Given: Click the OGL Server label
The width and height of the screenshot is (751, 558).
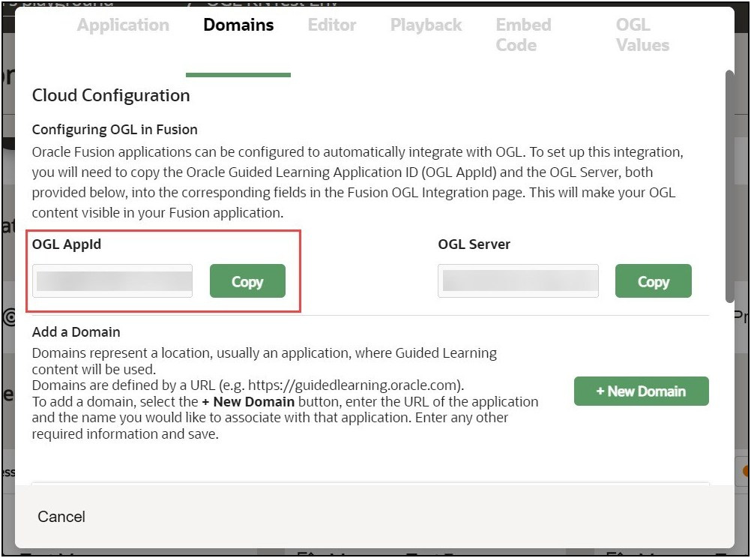Looking at the screenshot, I should (474, 244).
